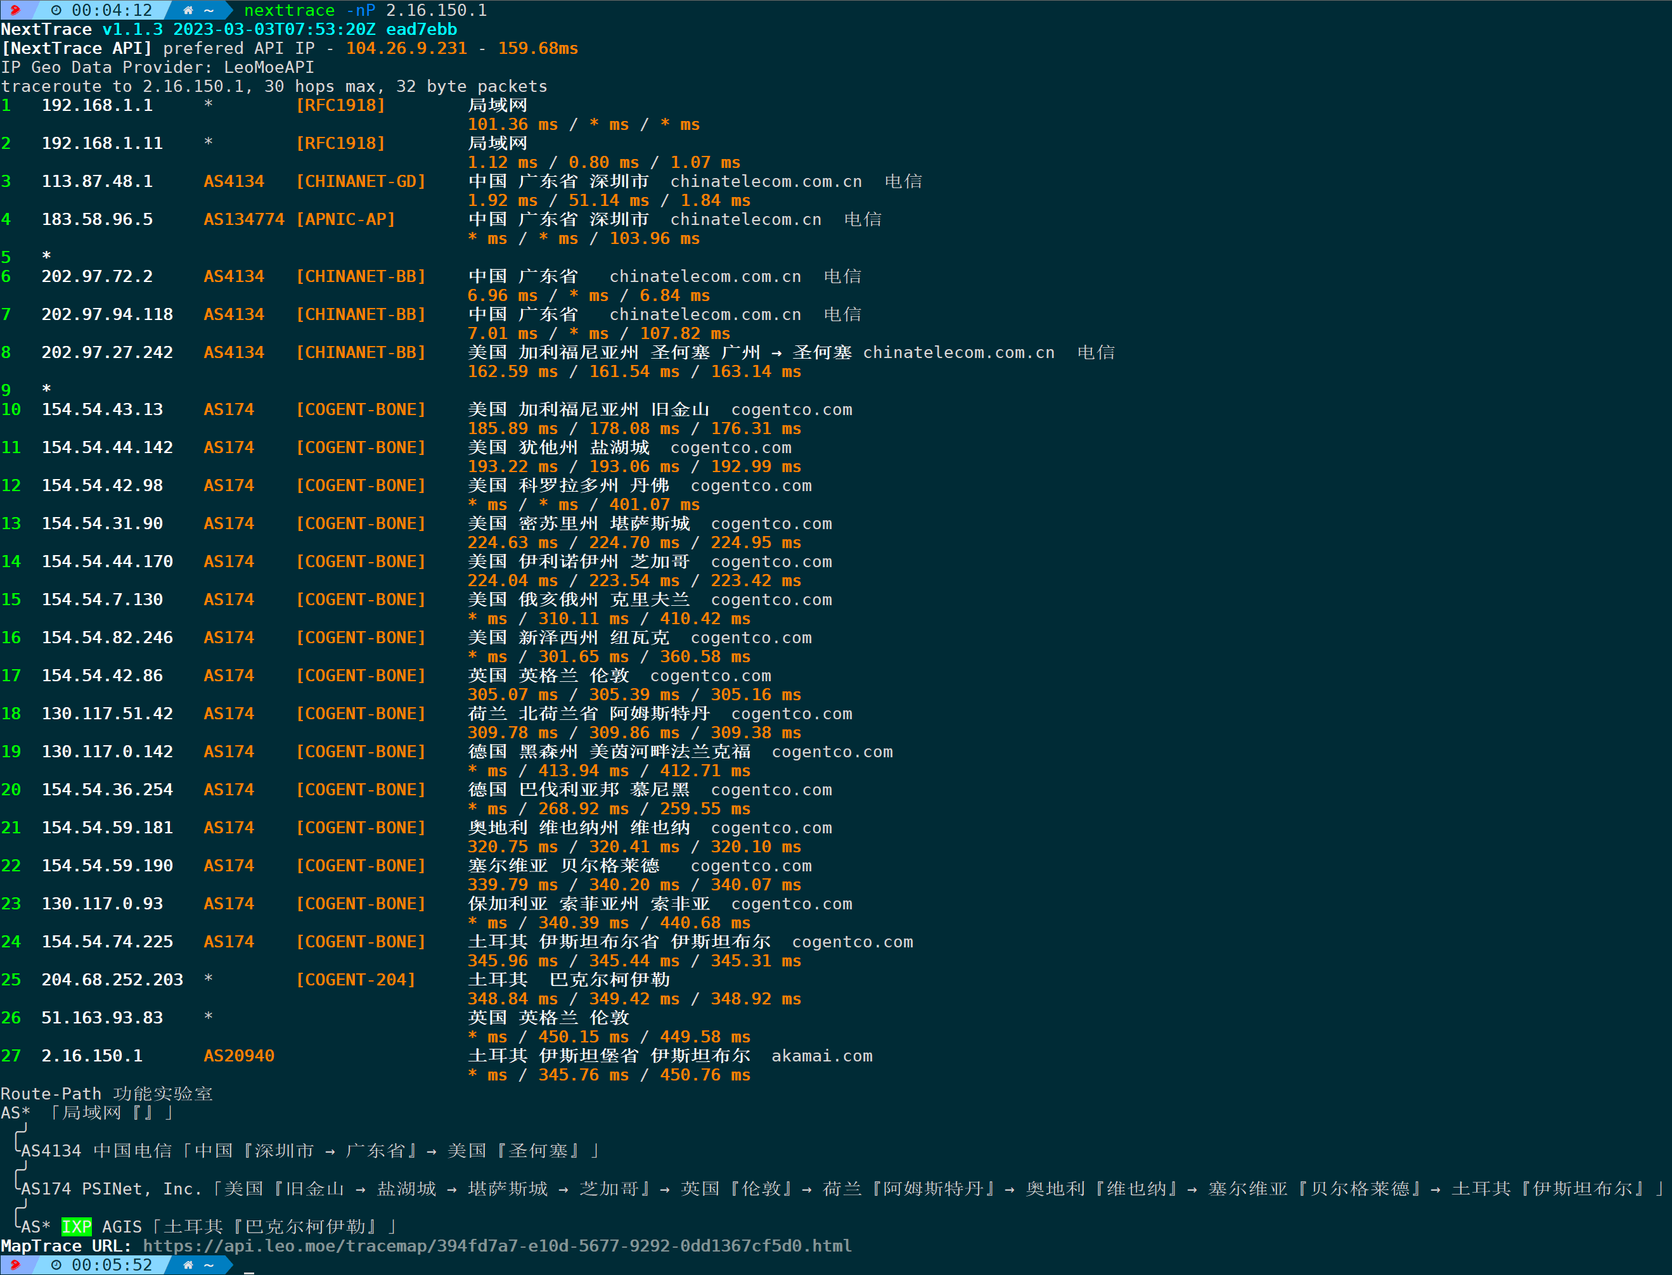Click the [CHINANET-GD] tag

tap(361, 181)
